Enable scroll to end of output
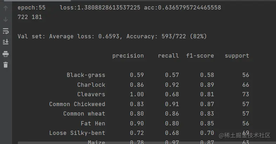 point(6,42)
